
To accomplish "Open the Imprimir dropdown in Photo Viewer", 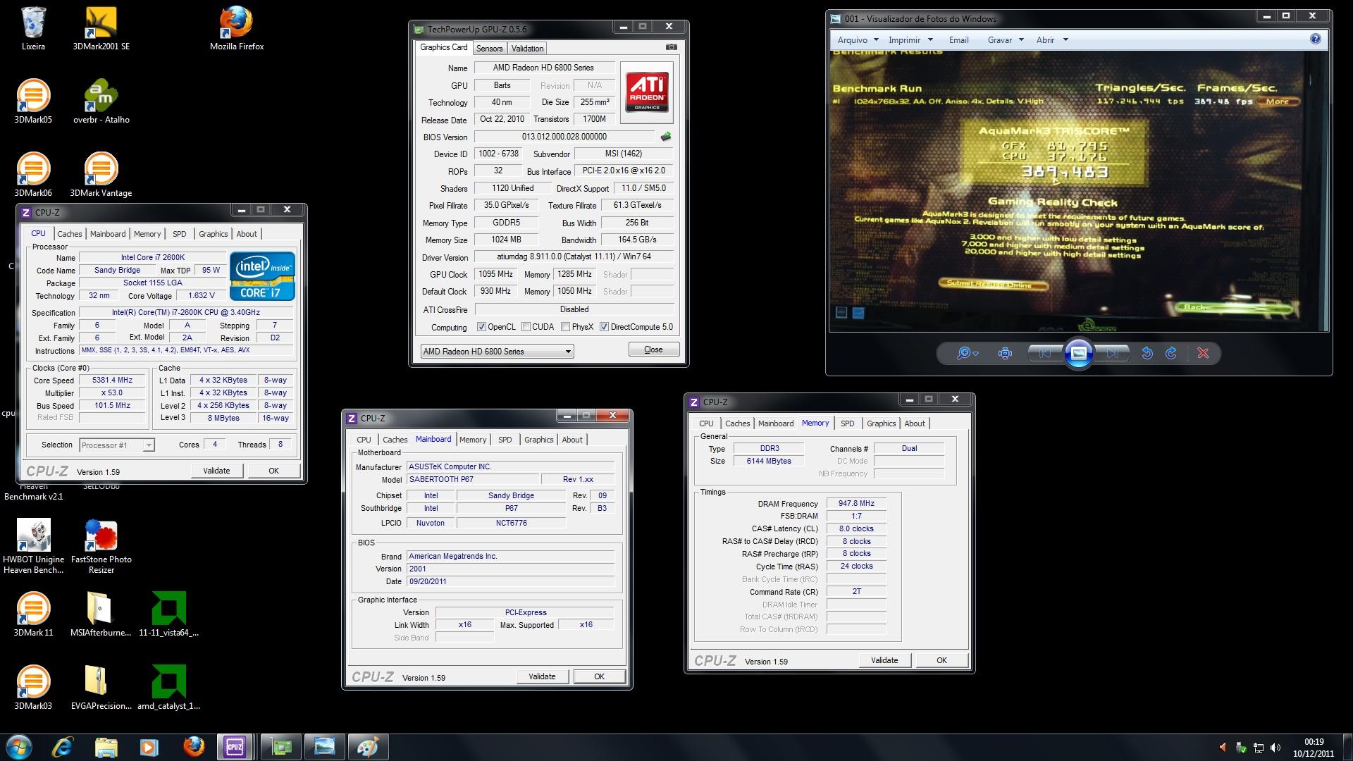I will coord(910,40).
